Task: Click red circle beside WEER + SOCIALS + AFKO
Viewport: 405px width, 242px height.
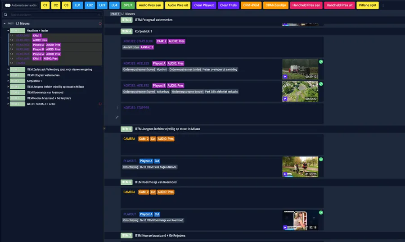Action: [x=100, y=104]
